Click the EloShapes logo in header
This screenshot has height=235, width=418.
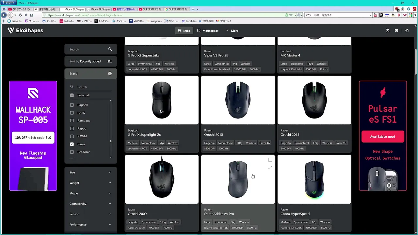click(25, 30)
